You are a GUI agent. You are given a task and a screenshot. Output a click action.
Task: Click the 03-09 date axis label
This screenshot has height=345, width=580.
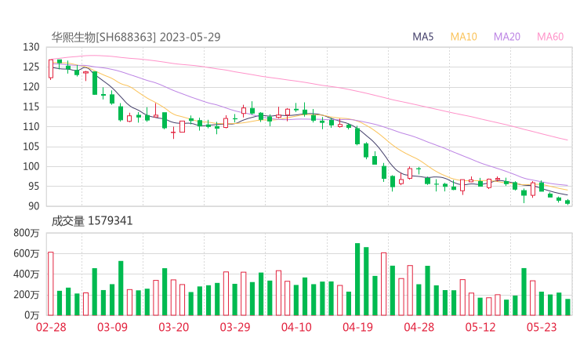point(112,327)
